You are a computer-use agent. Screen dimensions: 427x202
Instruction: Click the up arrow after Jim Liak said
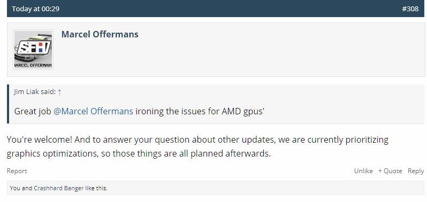click(x=59, y=92)
